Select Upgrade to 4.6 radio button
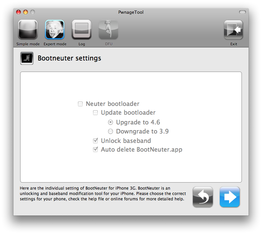 (111, 122)
